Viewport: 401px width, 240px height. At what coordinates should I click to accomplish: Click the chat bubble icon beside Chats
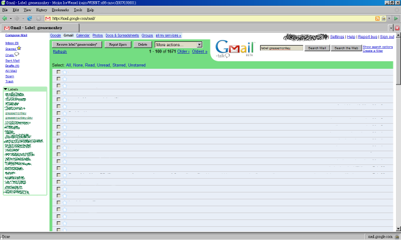coord(17,54)
